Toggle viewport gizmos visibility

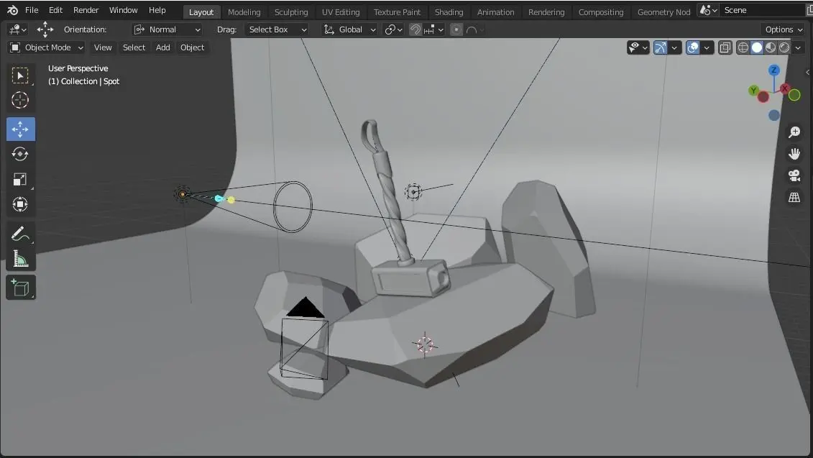(x=660, y=47)
